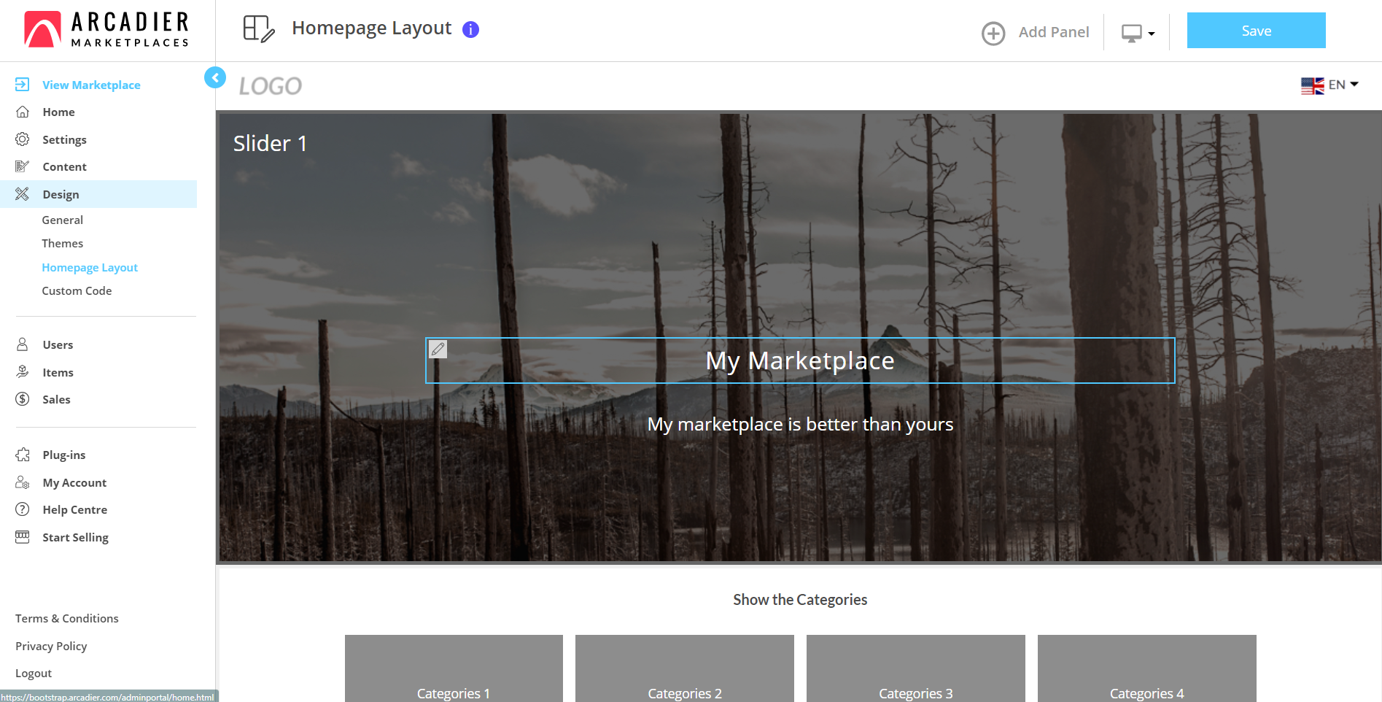Click the Sales dollar icon

tap(23, 399)
